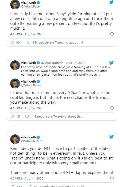Open info icon on the "Chad" tweet

pyautogui.click(x=112, y=108)
